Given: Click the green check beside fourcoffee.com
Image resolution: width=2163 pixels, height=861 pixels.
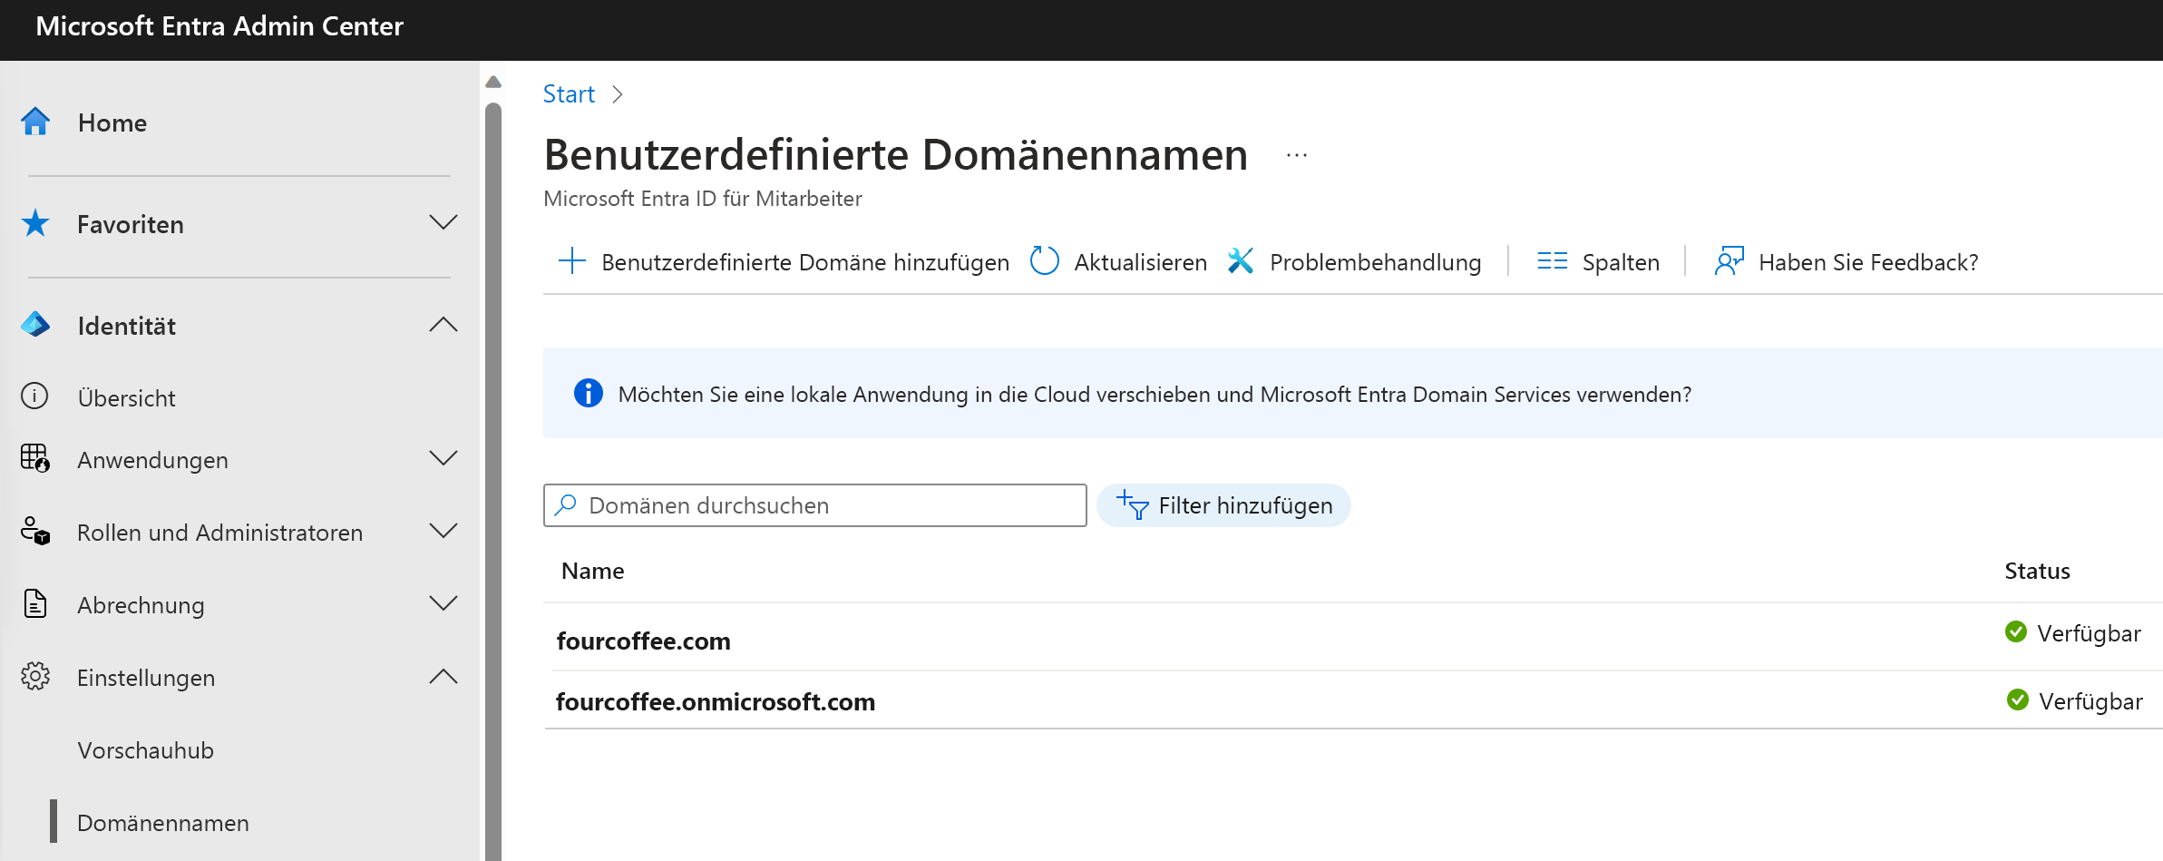Looking at the screenshot, I should [x=2016, y=631].
